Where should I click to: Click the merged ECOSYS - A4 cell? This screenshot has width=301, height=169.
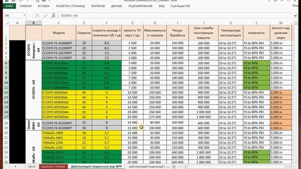[33, 90]
